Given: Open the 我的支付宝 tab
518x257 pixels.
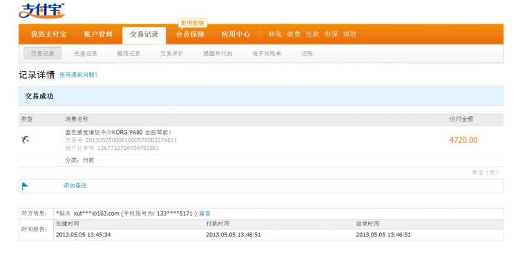Looking at the screenshot, I should click(x=48, y=35).
